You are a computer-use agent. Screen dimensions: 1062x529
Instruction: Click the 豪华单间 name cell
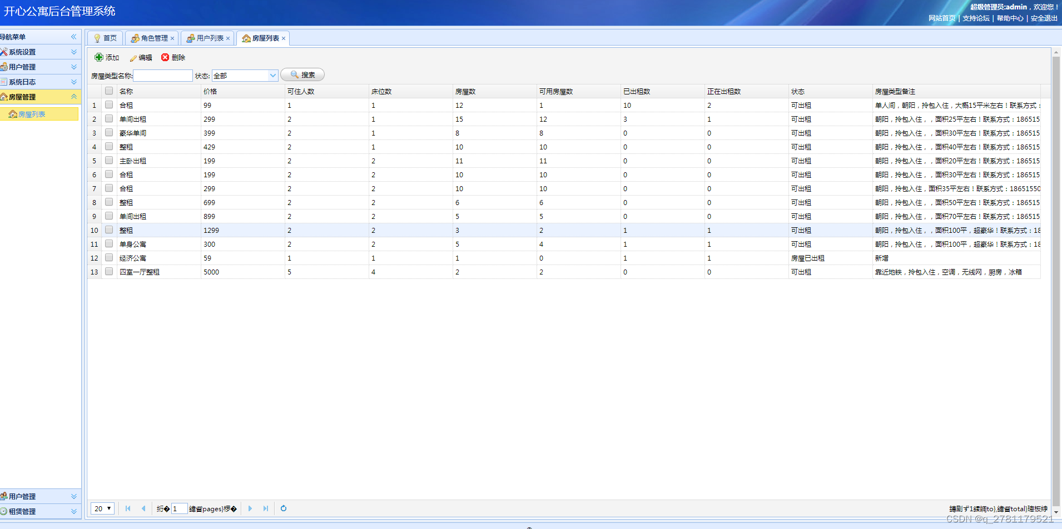(x=158, y=133)
